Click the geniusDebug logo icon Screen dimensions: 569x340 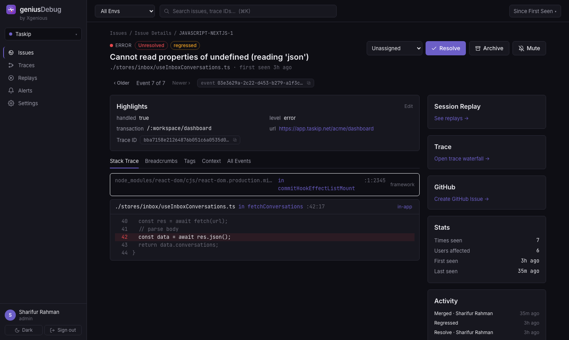tap(11, 9)
